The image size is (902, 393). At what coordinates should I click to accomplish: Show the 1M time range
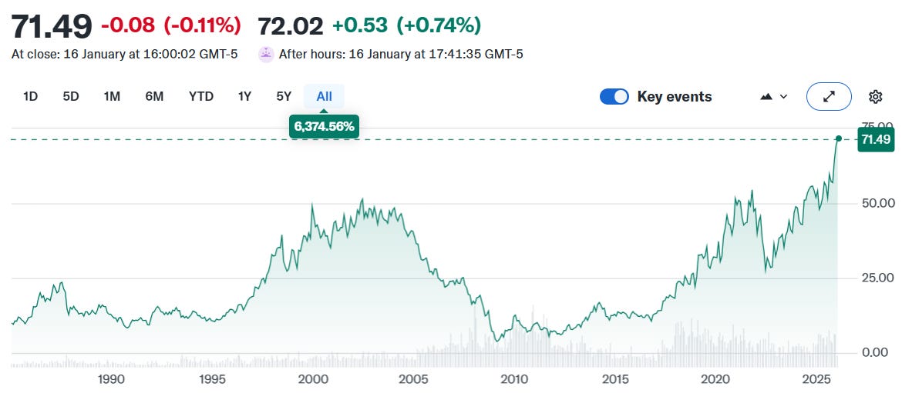pos(112,97)
